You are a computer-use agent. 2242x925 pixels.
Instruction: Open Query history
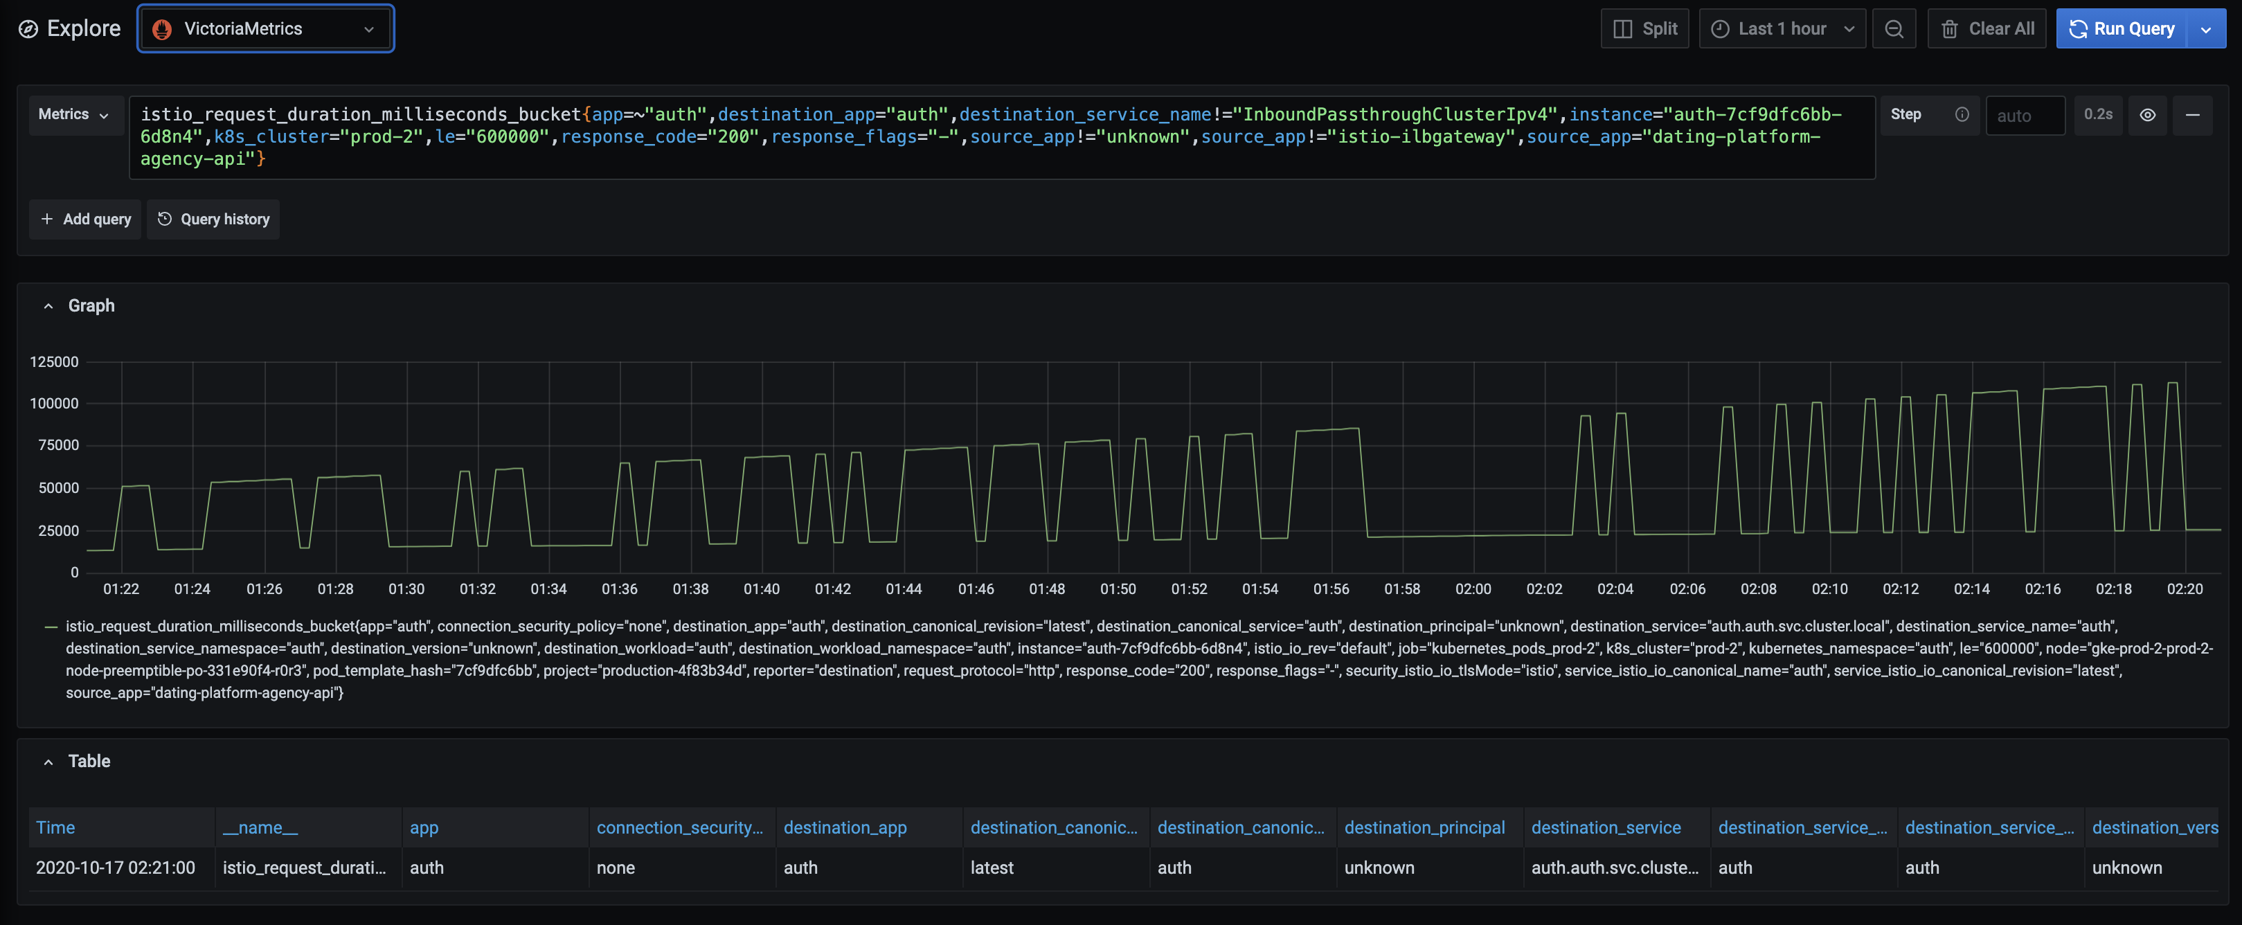click(x=213, y=219)
